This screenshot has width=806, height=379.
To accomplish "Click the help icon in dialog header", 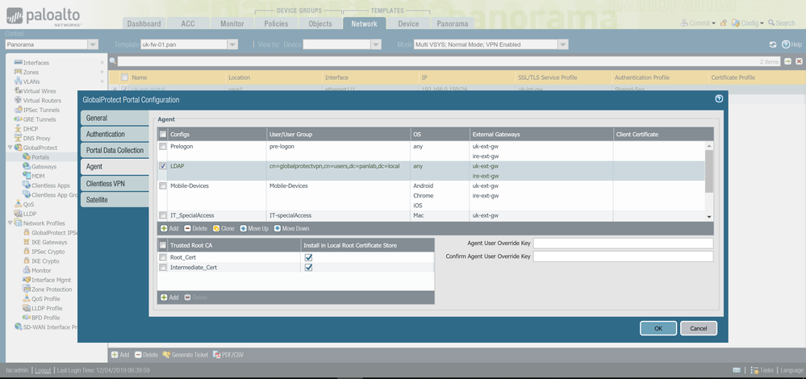I will 719,99.
